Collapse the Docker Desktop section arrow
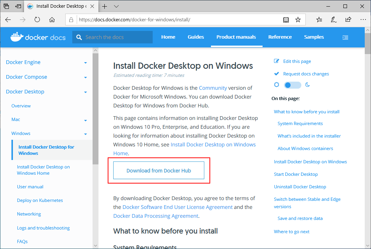The width and height of the screenshot is (371, 249). pyautogui.click(x=86, y=92)
